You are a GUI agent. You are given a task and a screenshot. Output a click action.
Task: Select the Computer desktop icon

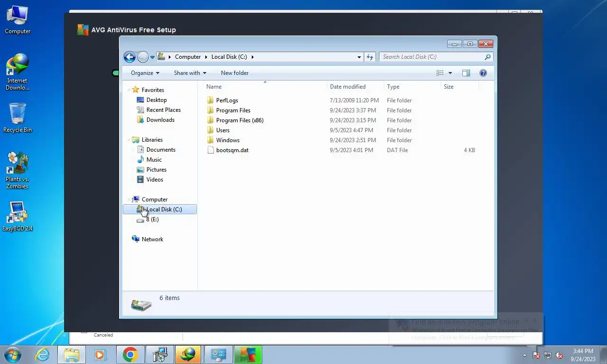(18, 20)
